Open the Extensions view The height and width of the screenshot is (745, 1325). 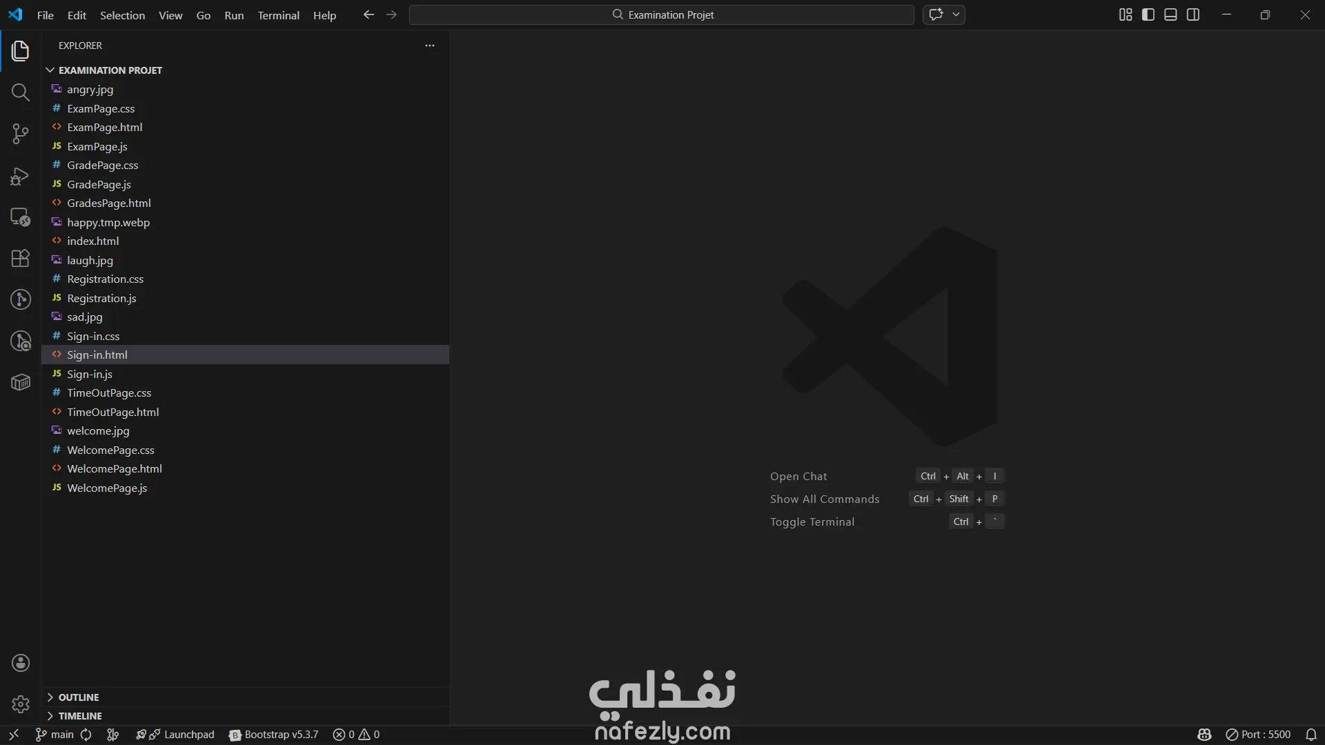pyautogui.click(x=20, y=258)
